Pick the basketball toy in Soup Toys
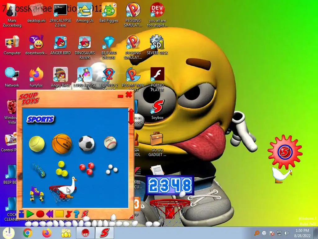The width and height of the screenshot is (318, 239). coord(62,143)
